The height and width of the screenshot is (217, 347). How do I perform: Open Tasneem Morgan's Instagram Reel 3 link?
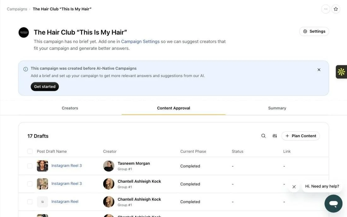[x=66, y=166]
